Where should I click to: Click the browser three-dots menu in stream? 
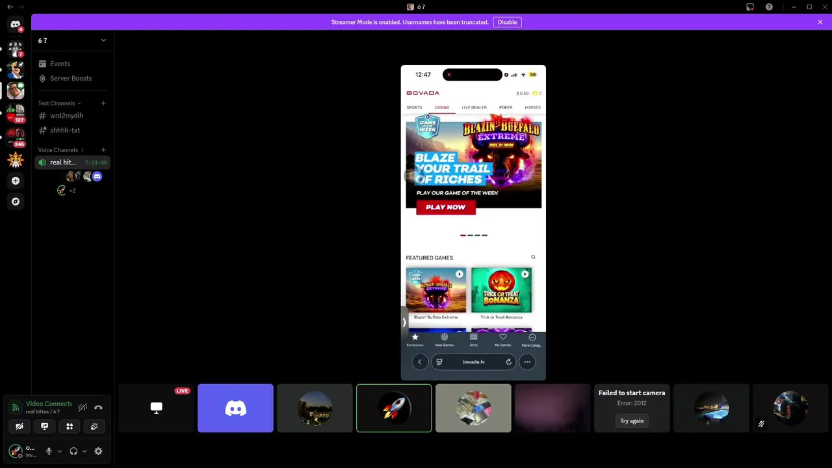pos(527,362)
